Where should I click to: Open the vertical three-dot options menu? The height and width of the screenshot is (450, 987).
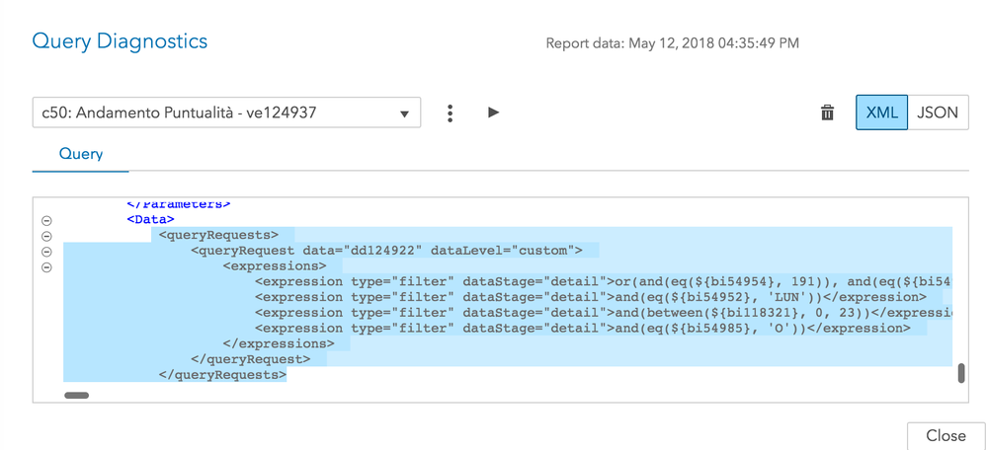pos(450,112)
